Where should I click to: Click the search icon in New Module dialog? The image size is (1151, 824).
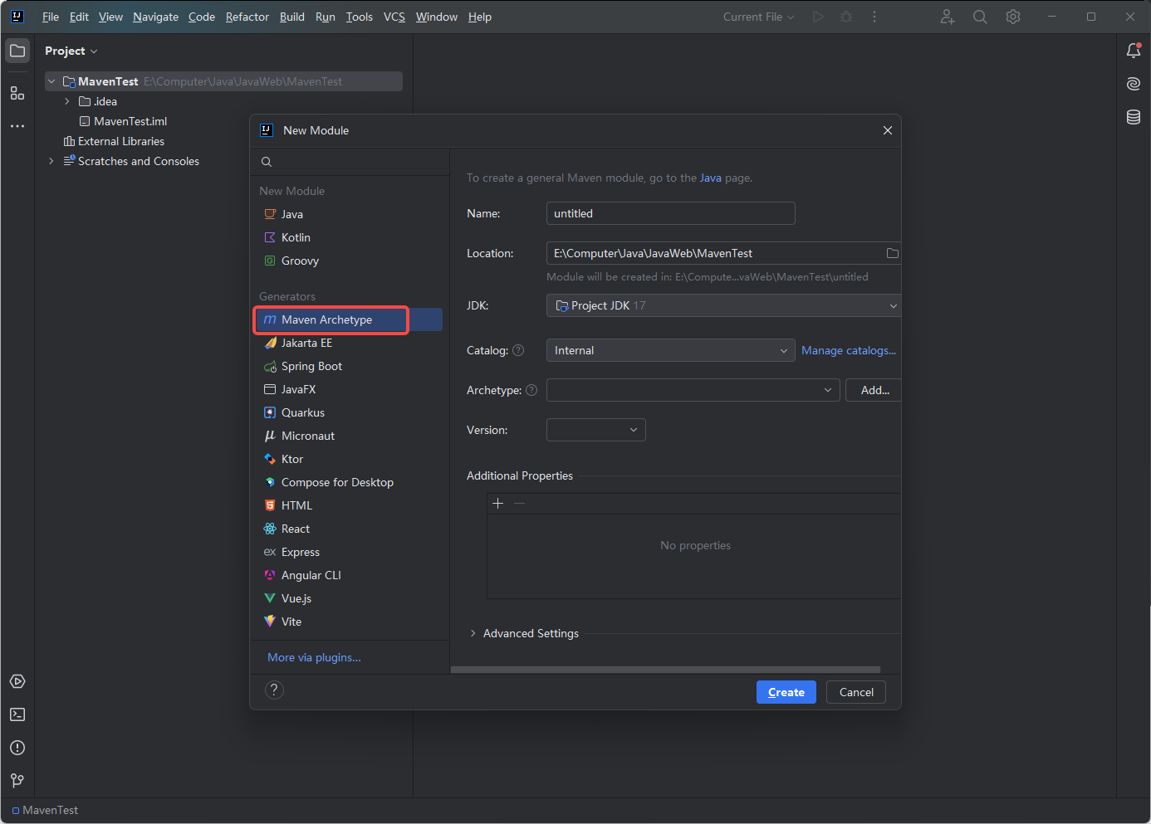267,162
